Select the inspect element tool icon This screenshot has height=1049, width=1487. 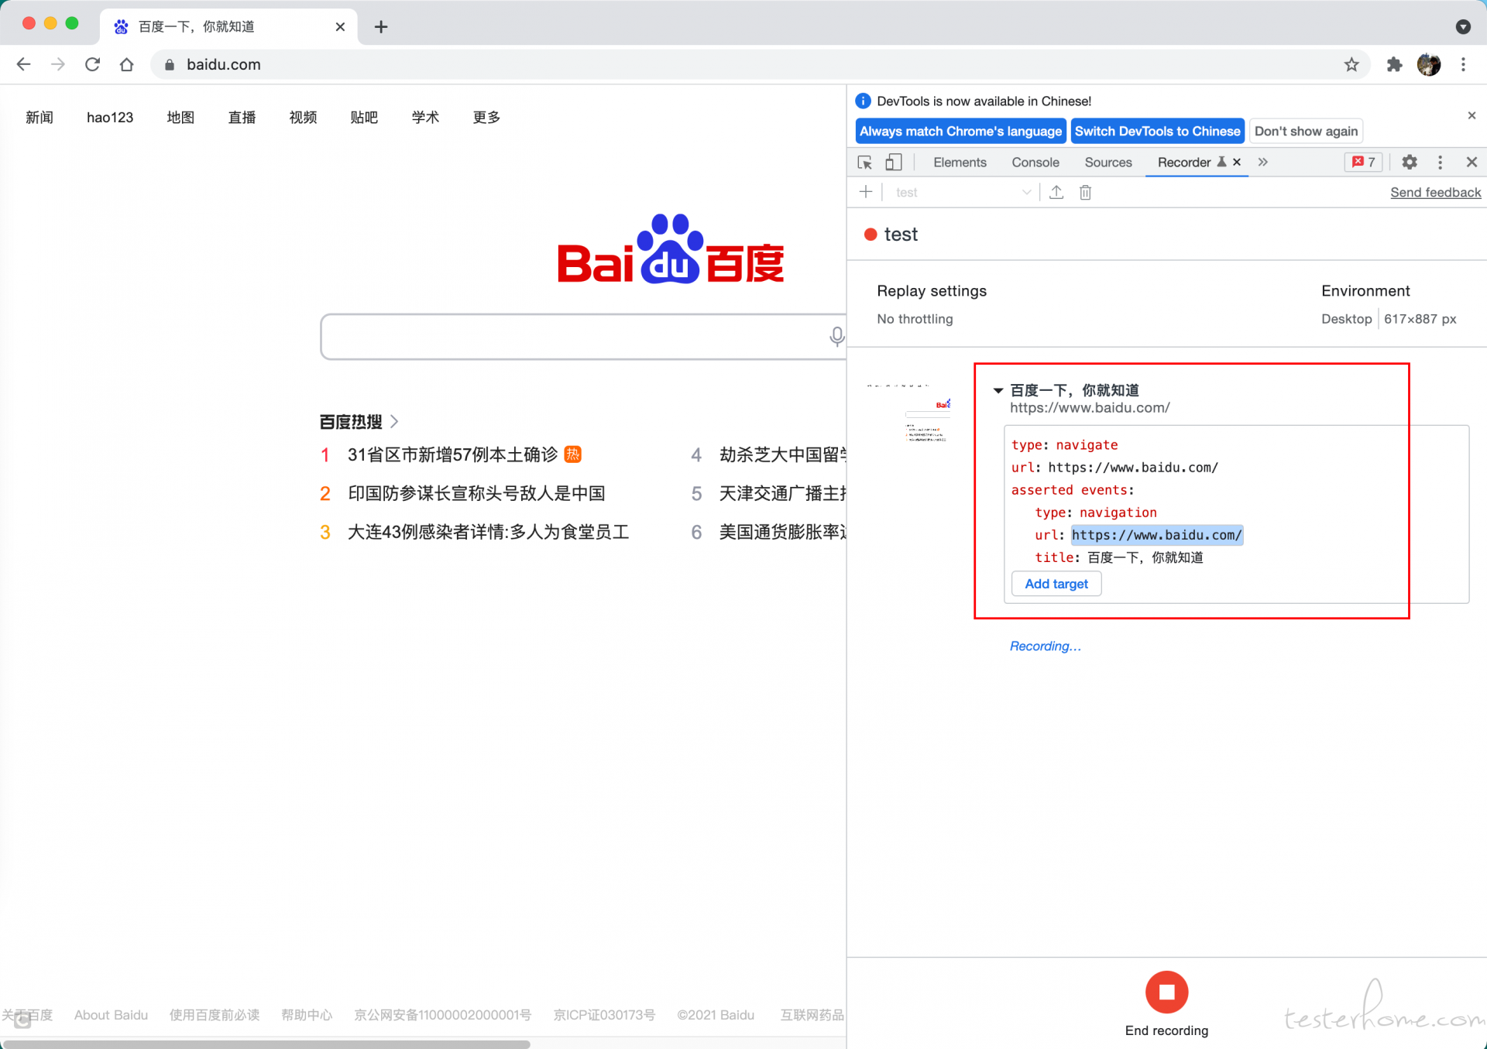pos(865,163)
